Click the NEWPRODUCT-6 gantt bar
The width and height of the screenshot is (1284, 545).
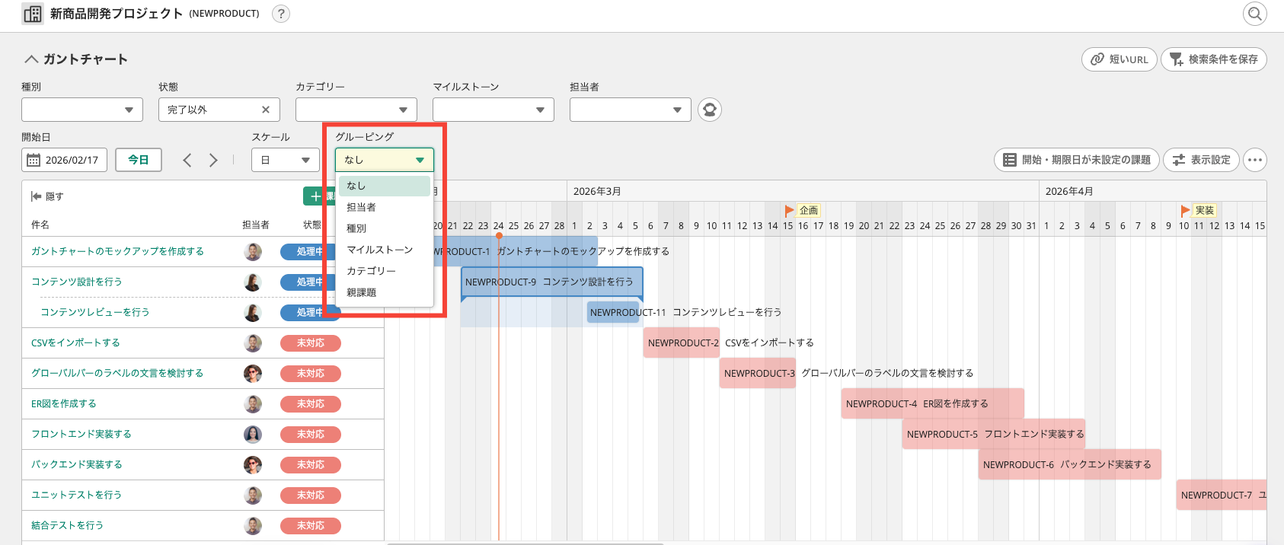(1070, 464)
